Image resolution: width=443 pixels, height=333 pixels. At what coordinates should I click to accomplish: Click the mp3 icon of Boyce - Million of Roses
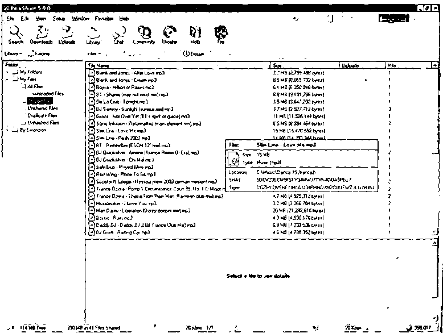(x=92, y=88)
